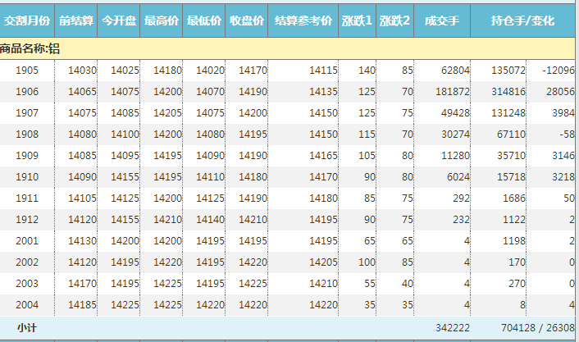Screen dimensions: 579x342
Task: Select the 最高价 column header
Action: pos(162,20)
